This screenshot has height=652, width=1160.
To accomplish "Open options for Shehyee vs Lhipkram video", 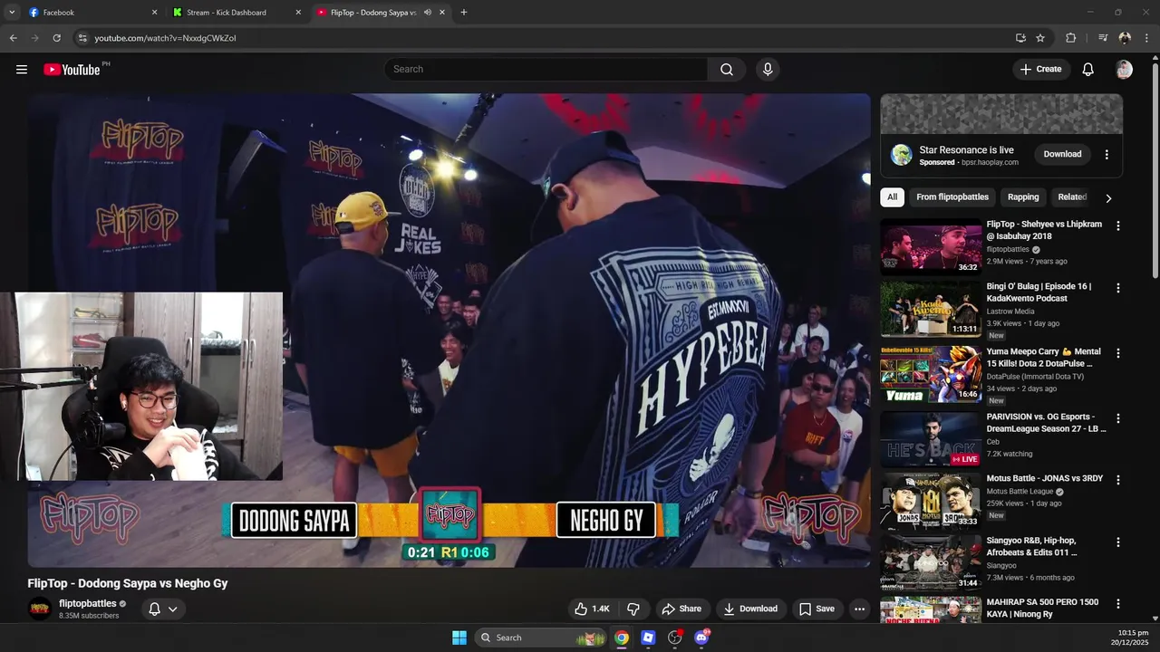I will pyautogui.click(x=1117, y=225).
